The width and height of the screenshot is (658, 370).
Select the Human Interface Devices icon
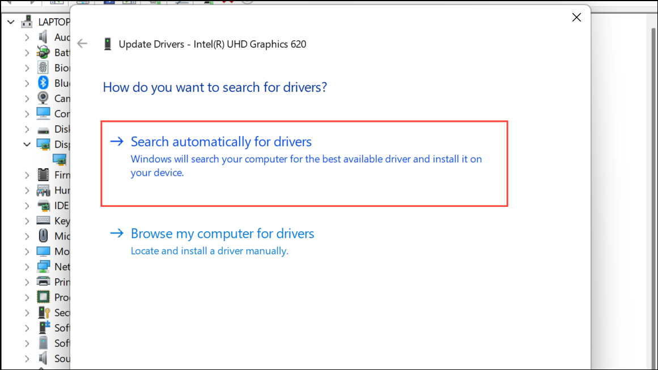pos(43,190)
